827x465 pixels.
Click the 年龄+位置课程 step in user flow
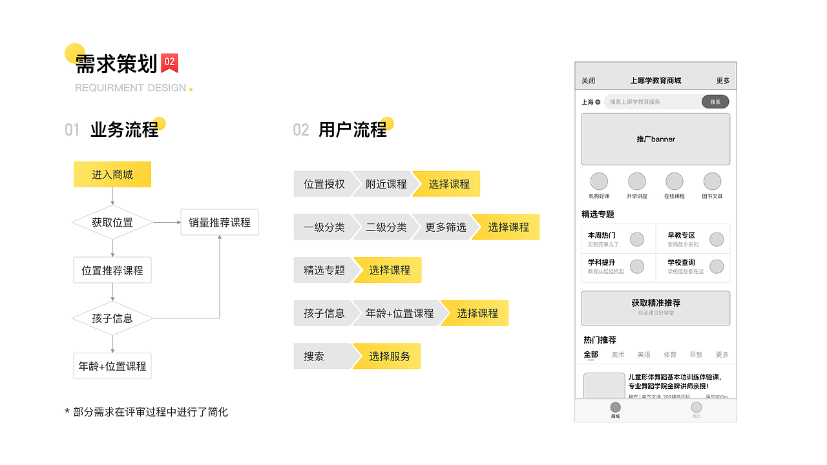point(399,313)
